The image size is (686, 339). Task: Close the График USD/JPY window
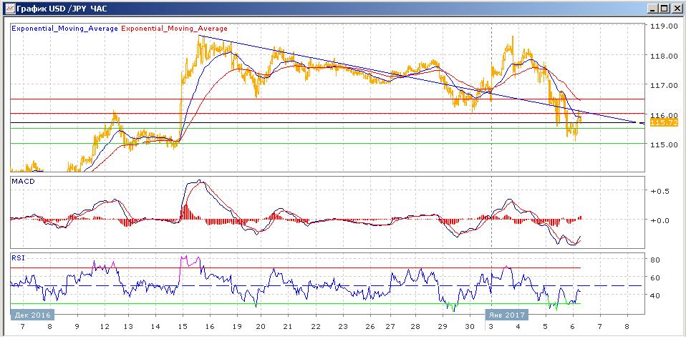(x=676, y=9)
